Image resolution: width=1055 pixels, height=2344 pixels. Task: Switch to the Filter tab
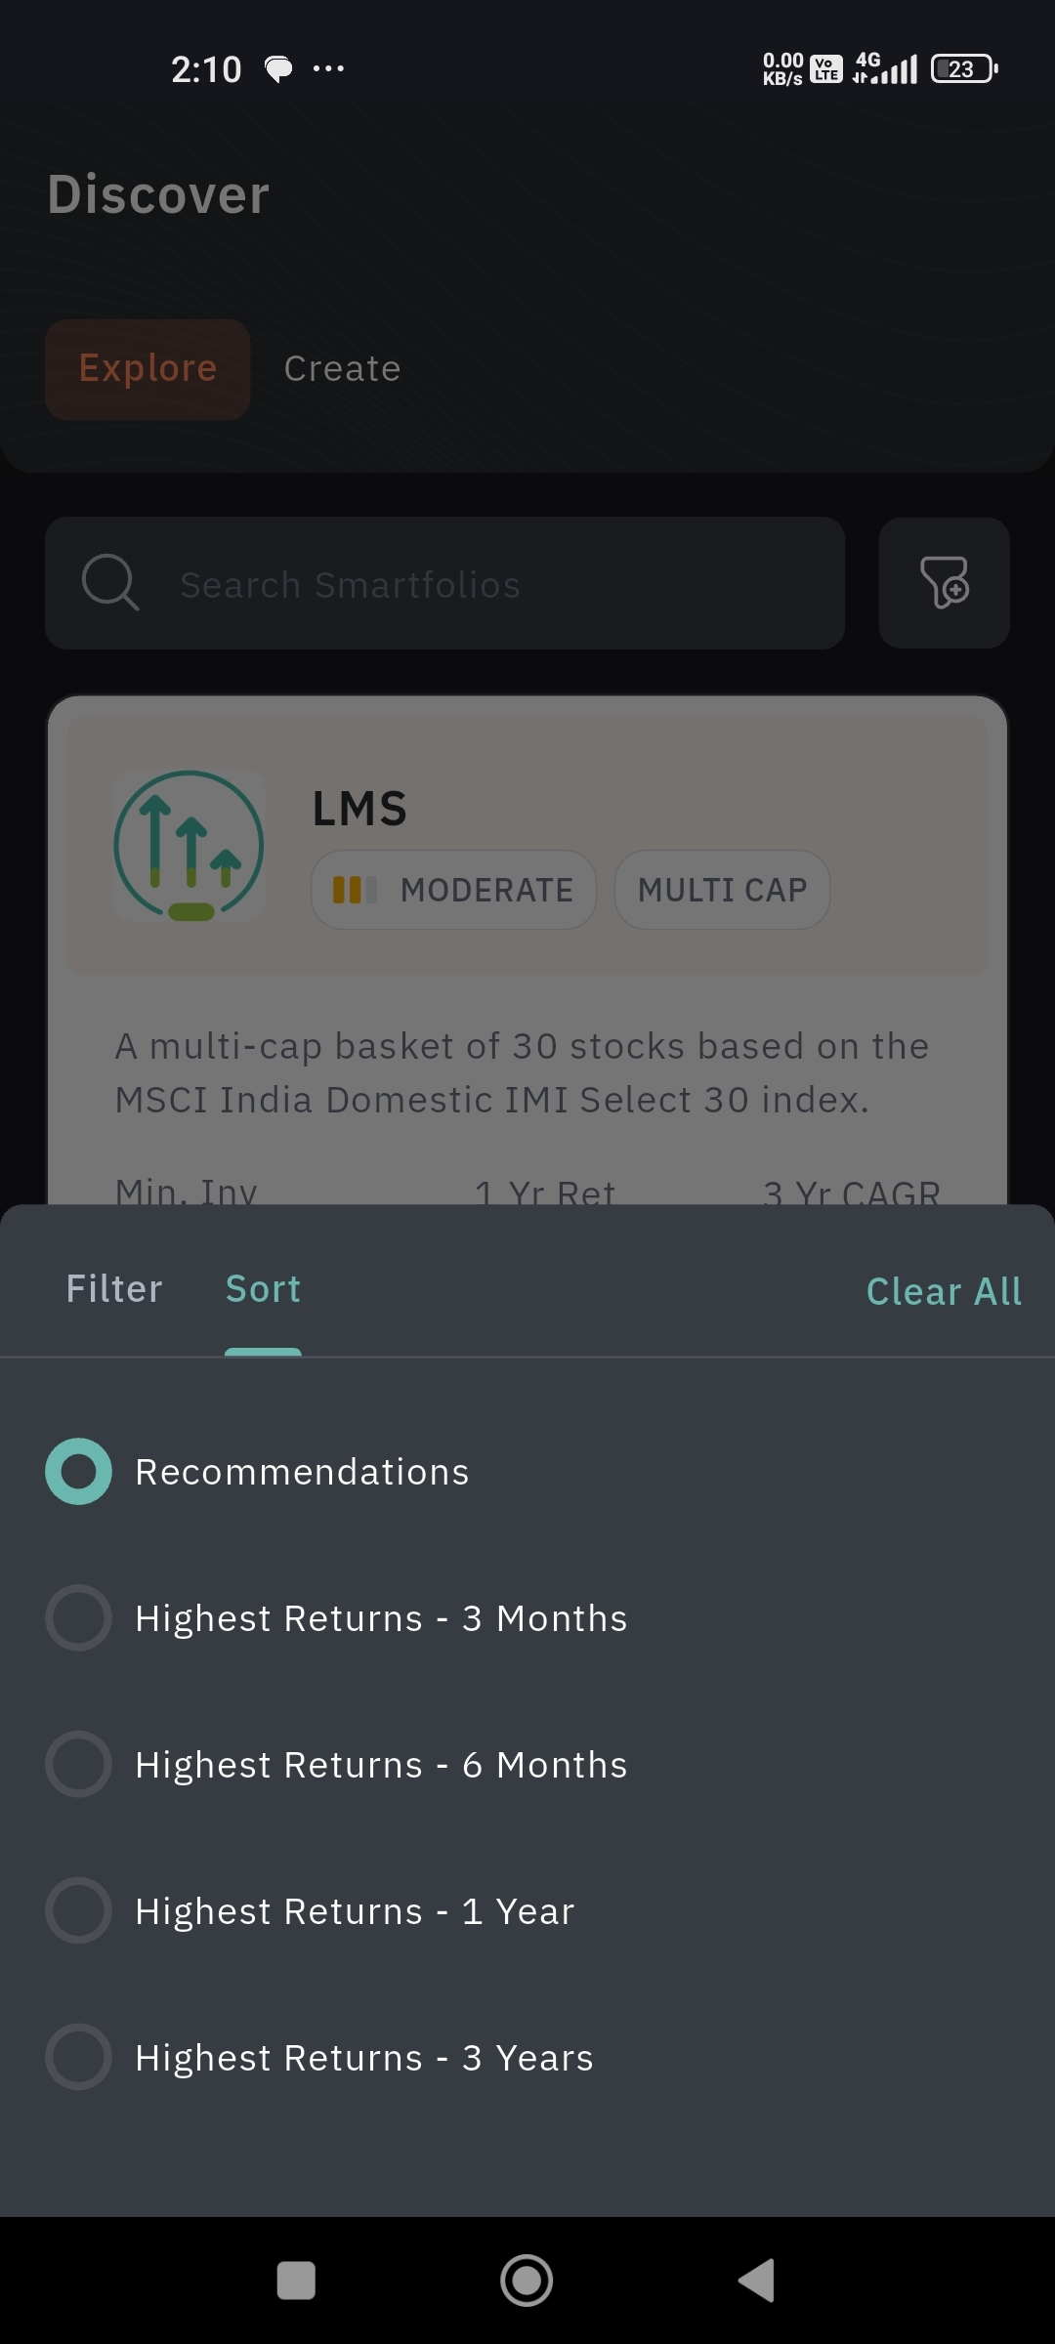[114, 1289]
